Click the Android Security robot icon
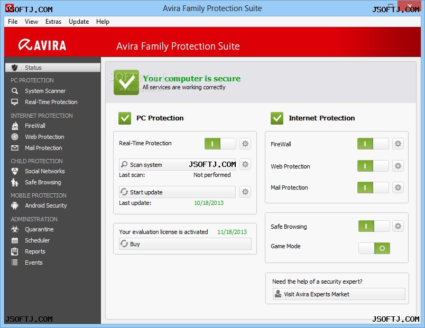This screenshot has height=328, width=425. pyautogui.click(x=15, y=205)
